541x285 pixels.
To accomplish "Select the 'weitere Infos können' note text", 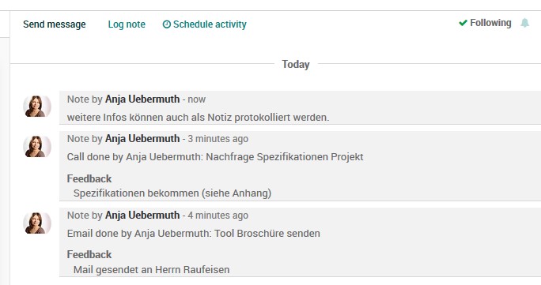I will [198, 118].
